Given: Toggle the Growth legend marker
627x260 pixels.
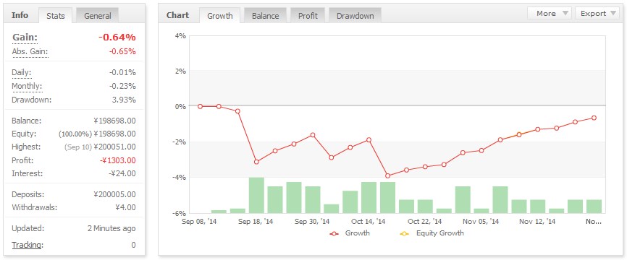Looking at the screenshot, I should point(334,234).
